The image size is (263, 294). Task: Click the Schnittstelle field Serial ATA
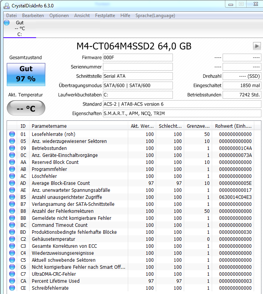tap(138, 76)
